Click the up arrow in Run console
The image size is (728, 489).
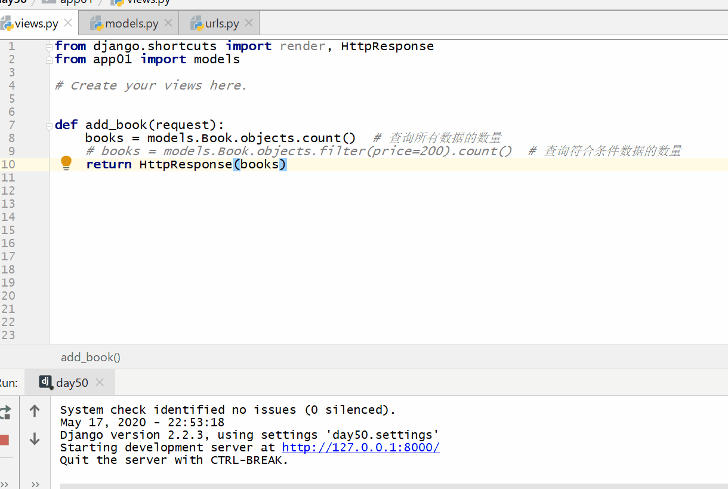pyautogui.click(x=35, y=411)
